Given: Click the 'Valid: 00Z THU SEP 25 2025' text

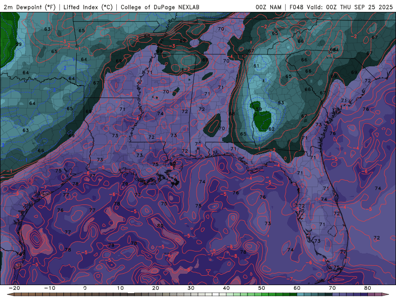Looking at the screenshot, I should (350, 7).
